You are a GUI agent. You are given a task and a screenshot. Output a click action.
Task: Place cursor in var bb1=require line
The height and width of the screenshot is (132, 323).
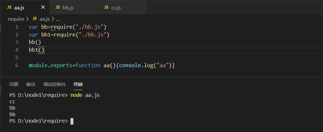(x=69, y=35)
